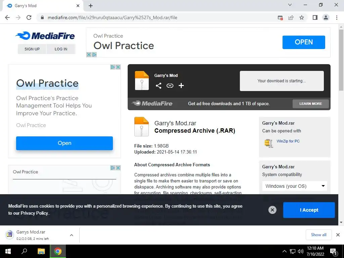Click the MediaFire logo at top left
This screenshot has height=258, width=344.
(45, 36)
